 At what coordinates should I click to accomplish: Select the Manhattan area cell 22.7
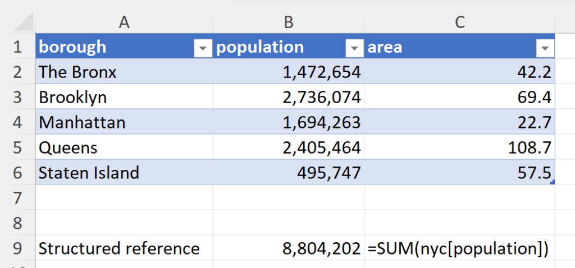point(459,122)
